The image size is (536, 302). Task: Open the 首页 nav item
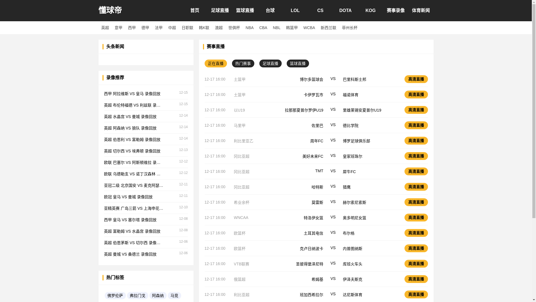pos(195,11)
